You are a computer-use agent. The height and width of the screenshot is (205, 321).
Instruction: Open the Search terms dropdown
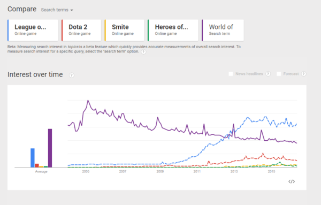[57, 10]
